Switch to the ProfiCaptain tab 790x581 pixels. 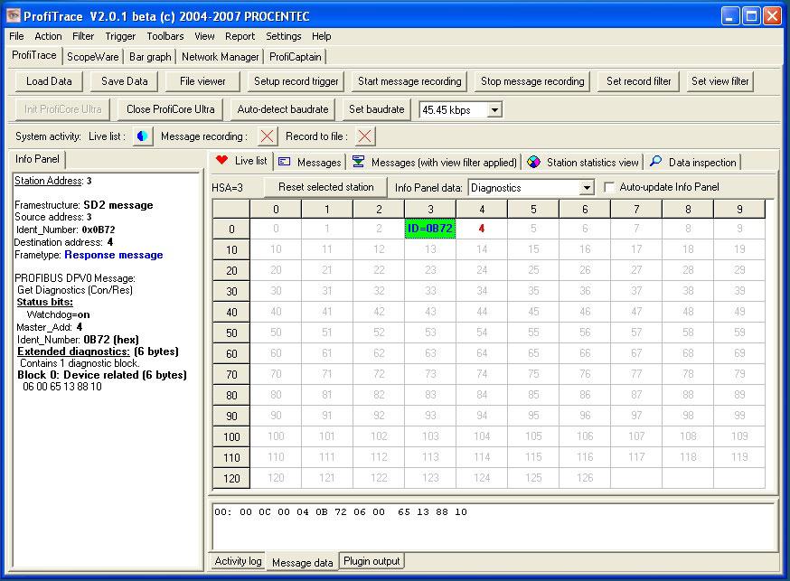click(x=296, y=57)
